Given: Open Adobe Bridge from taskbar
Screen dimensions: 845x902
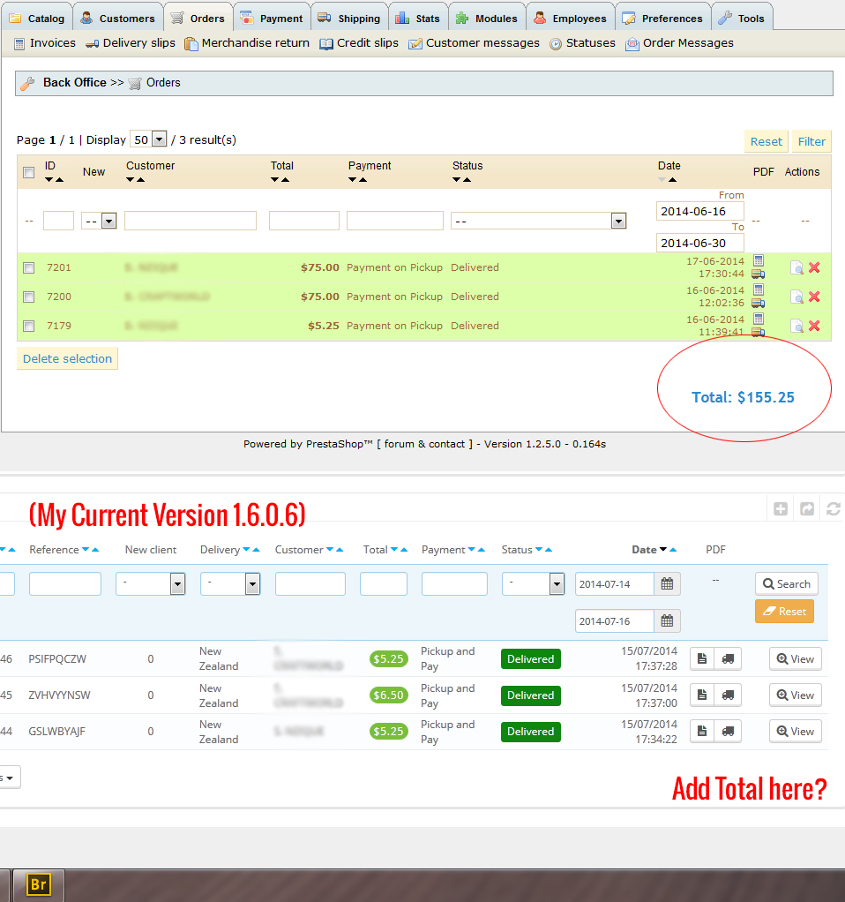Looking at the screenshot, I should click(39, 884).
